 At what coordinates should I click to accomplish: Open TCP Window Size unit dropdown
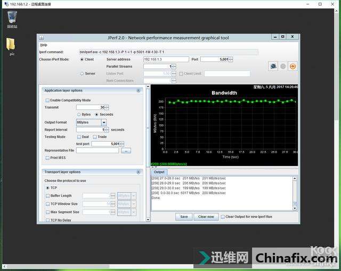[134, 204]
